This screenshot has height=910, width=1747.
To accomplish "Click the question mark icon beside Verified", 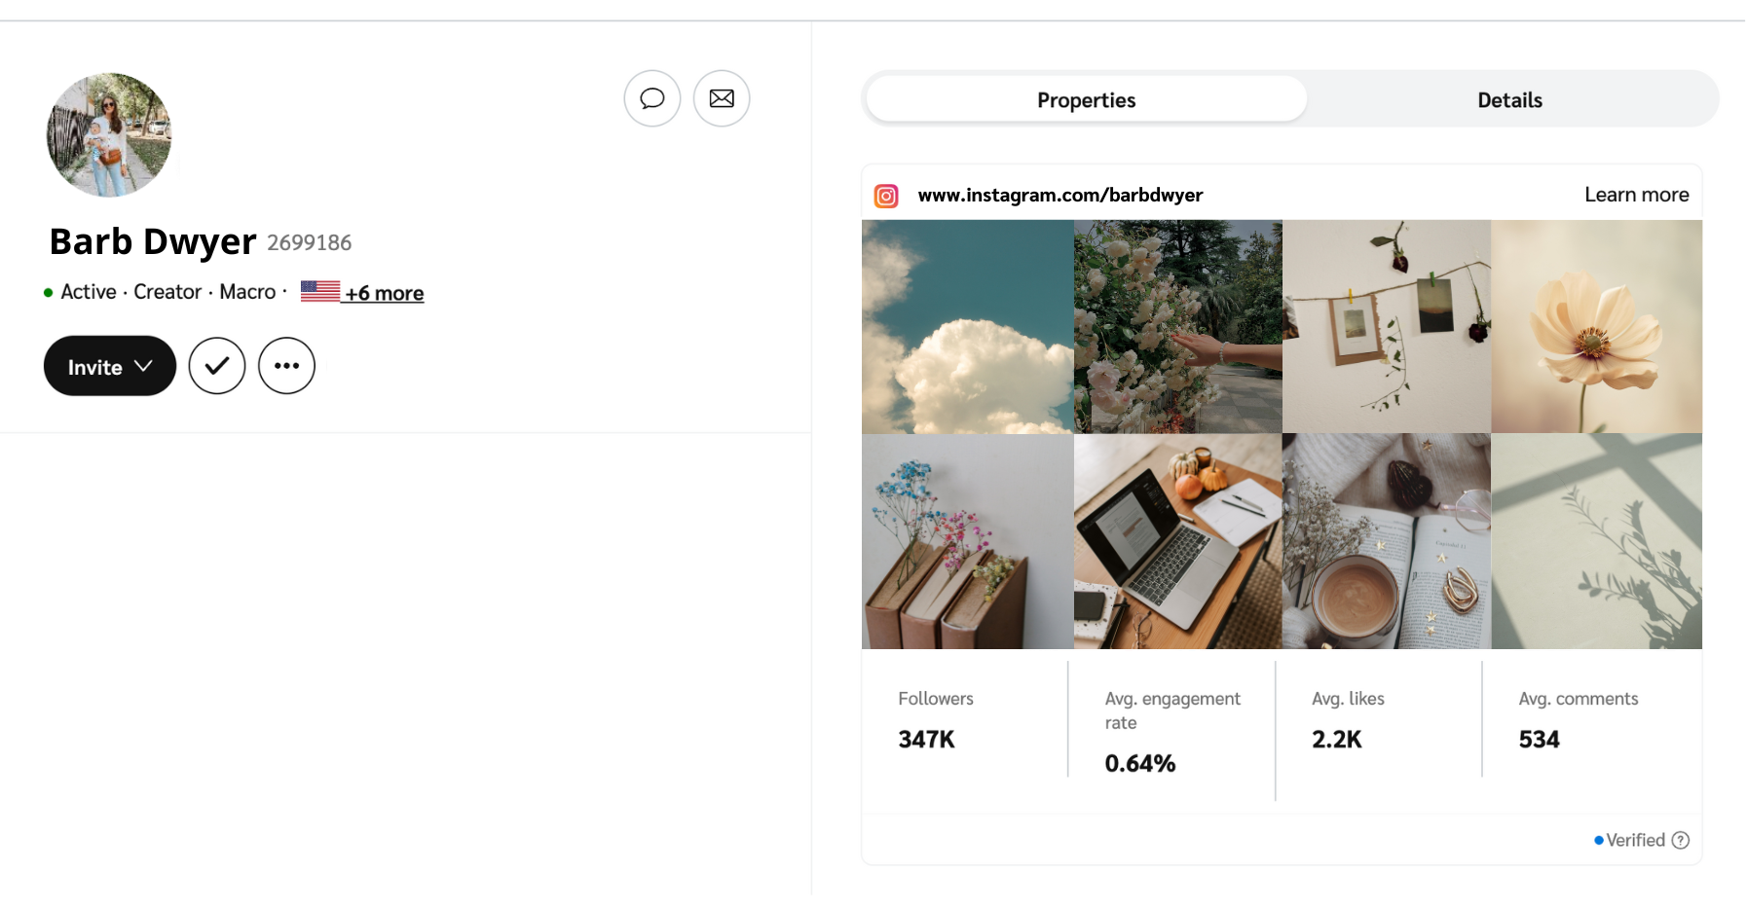I will tap(1680, 839).
